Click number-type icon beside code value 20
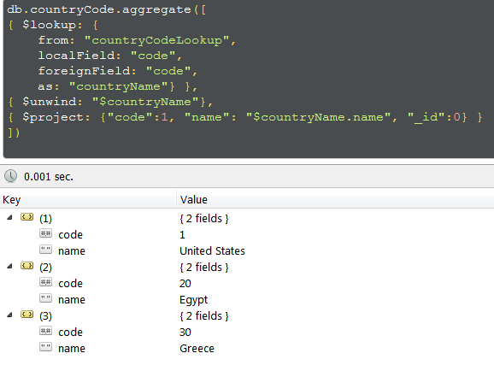494x365 pixels. (45, 282)
